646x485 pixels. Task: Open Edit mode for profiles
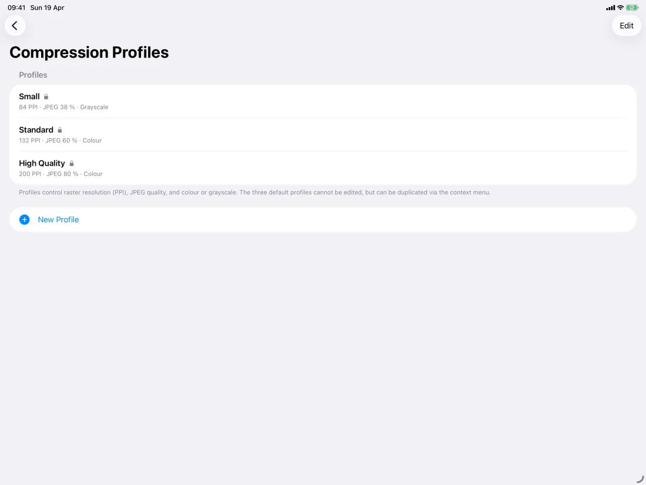[x=626, y=25]
